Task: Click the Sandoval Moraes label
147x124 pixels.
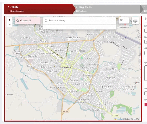Action: click(84, 84)
